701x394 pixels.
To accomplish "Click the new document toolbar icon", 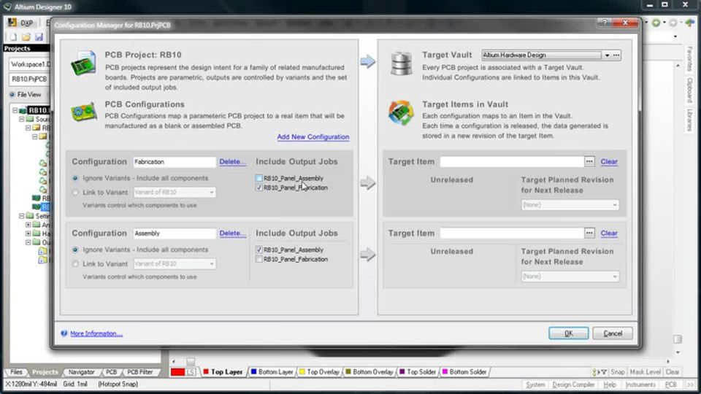I will pyautogui.click(x=13, y=37).
